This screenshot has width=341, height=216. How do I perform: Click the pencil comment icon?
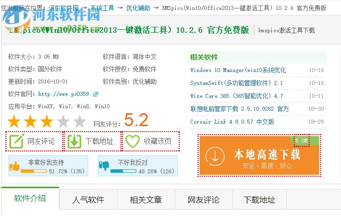16,141
